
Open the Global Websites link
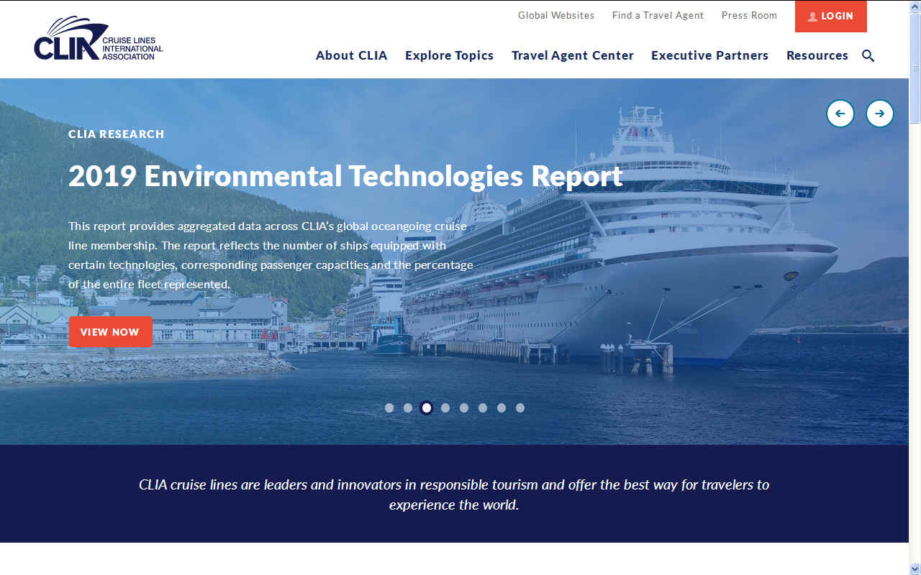tap(556, 15)
